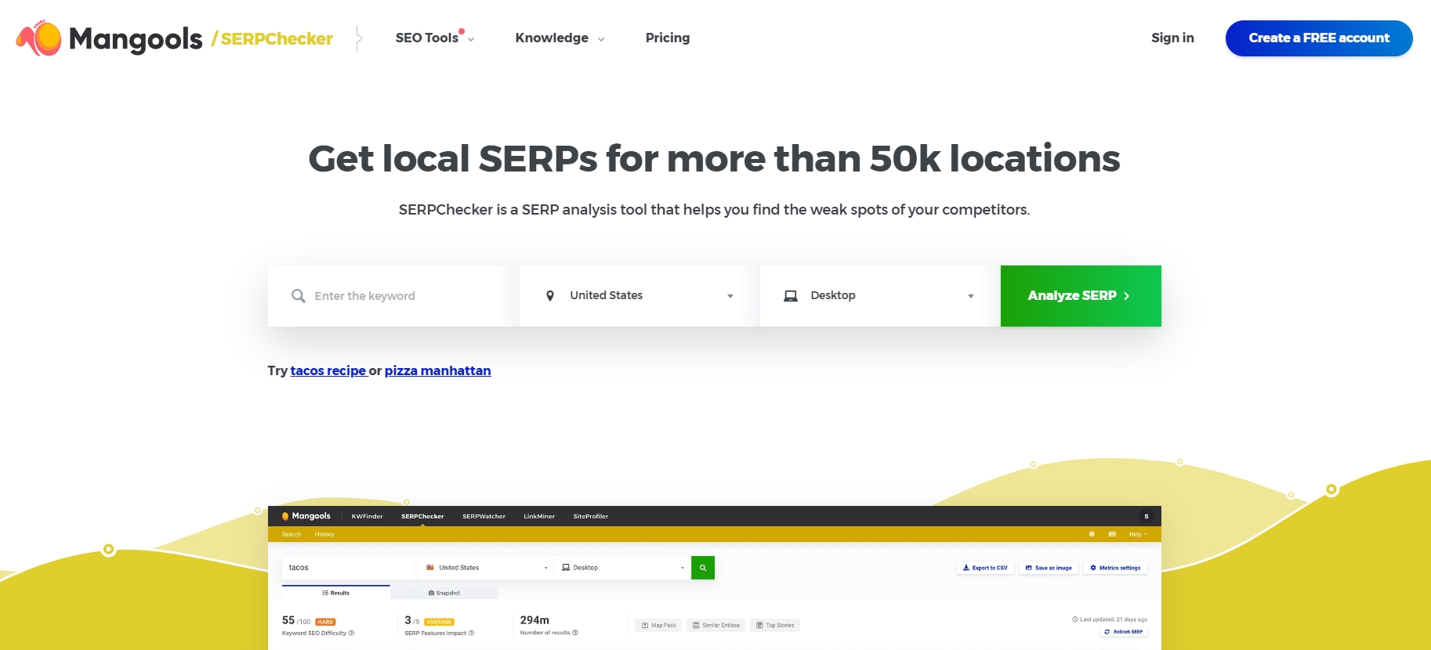Try the tacos recipe example link
Screen dimensions: 1431x650
click(x=328, y=370)
